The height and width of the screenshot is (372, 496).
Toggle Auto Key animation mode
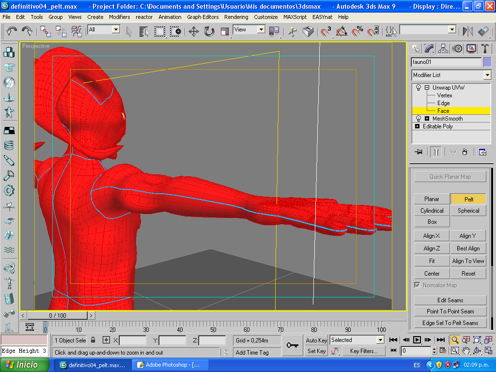pyautogui.click(x=316, y=340)
